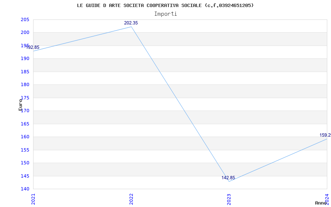Click the 2024 data value label

(x=325, y=135)
